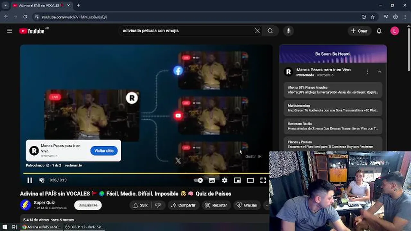
Task: Open the Super Quiz channel name
Action: coord(44,203)
